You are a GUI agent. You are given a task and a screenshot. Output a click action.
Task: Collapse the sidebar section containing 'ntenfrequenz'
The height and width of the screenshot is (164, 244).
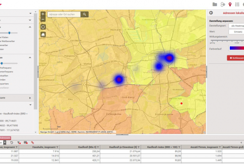click(30, 58)
